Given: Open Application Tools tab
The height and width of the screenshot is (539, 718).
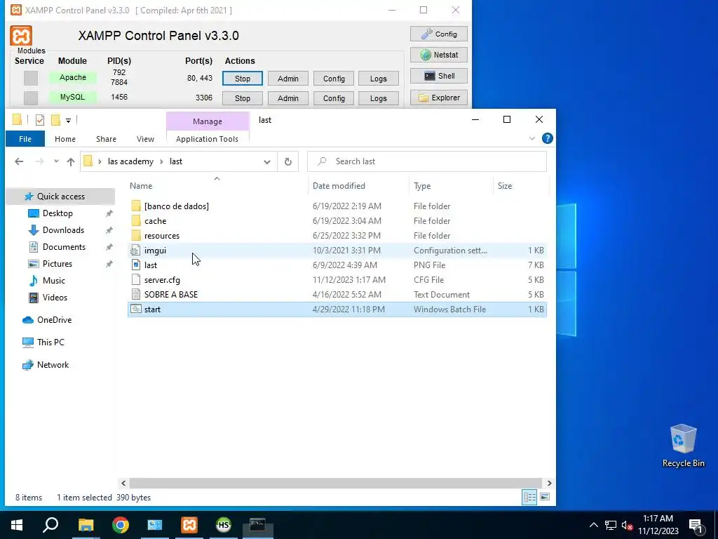Looking at the screenshot, I should [207, 139].
